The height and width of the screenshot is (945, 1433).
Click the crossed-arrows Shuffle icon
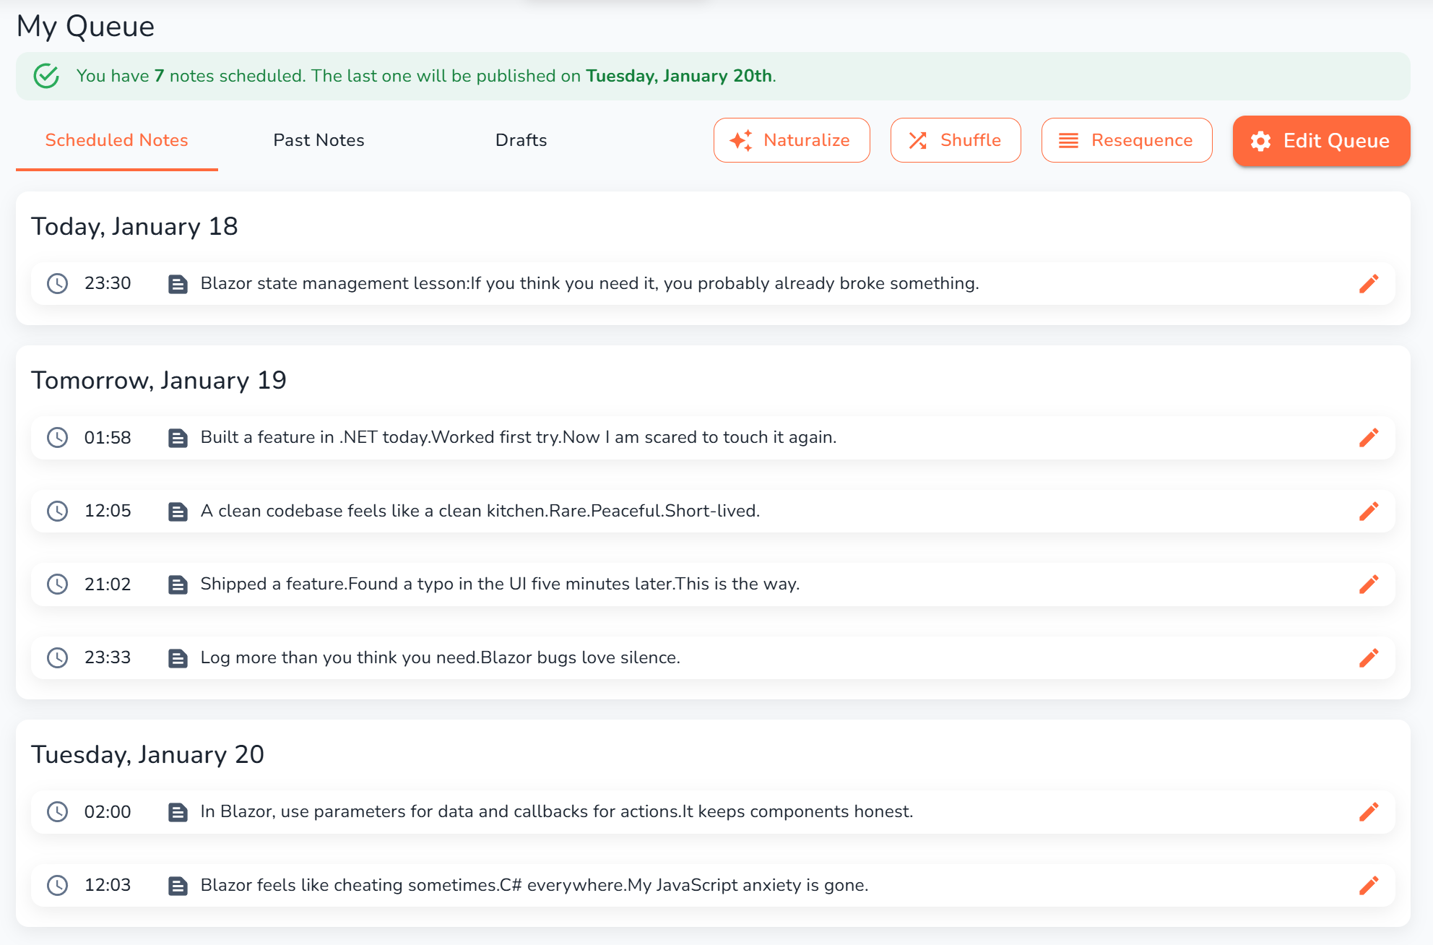pyautogui.click(x=919, y=140)
